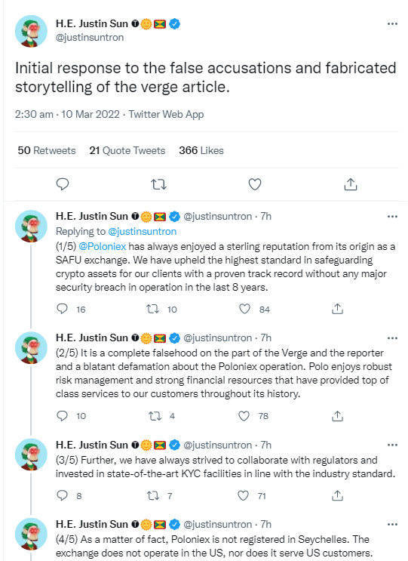This screenshot has width=408, height=561.
Task: Like the main tweet with heart icon
Action: pos(255,184)
